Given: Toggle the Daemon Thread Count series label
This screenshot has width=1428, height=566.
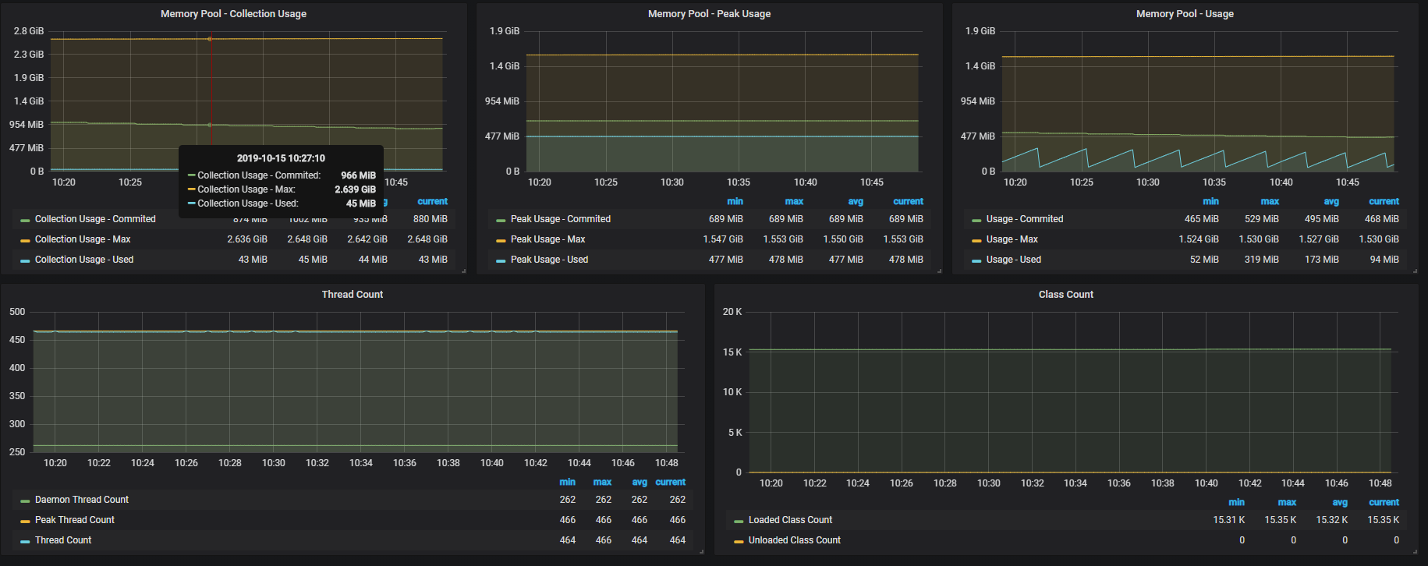Looking at the screenshot, I should (82, 500).
